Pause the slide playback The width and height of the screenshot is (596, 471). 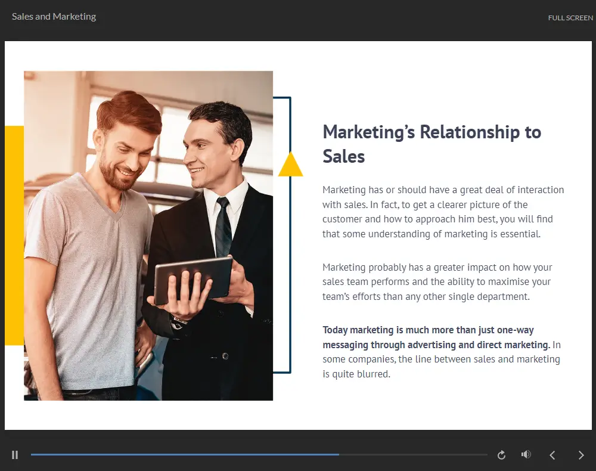point(15,455)
